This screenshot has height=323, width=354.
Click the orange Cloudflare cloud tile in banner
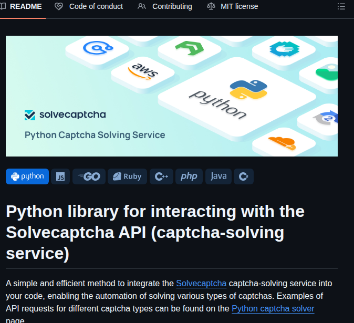(x=284, y=143)
